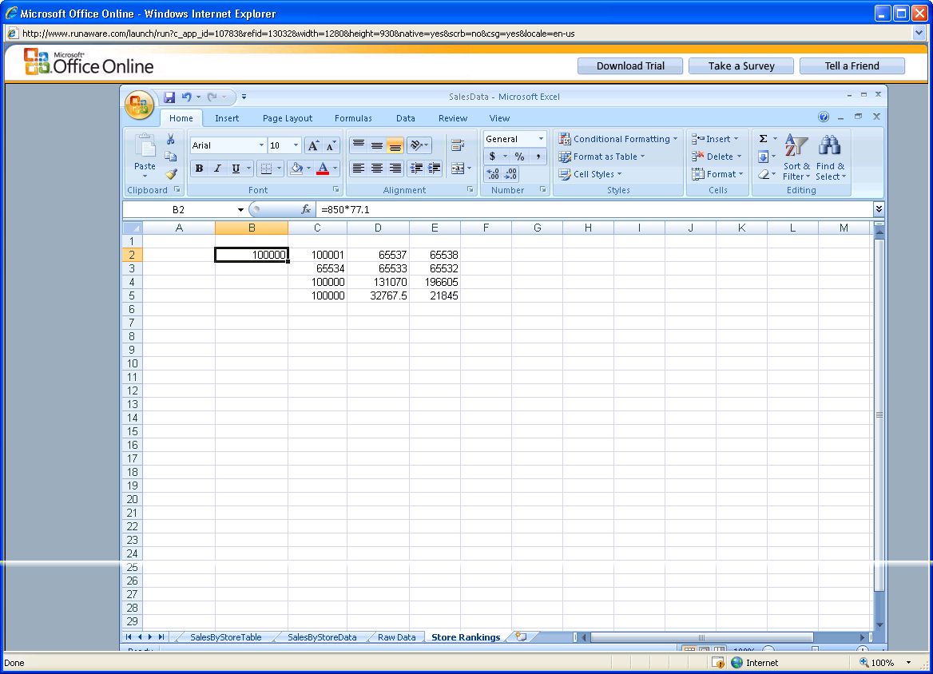The width and height of the screenshot is (933, 674).
Task: Open the Office Button menu
Action: click(x=139, y=106)
